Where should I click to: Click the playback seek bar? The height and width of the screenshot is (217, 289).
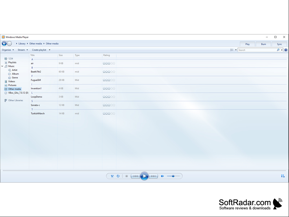[x=144, y=170]
